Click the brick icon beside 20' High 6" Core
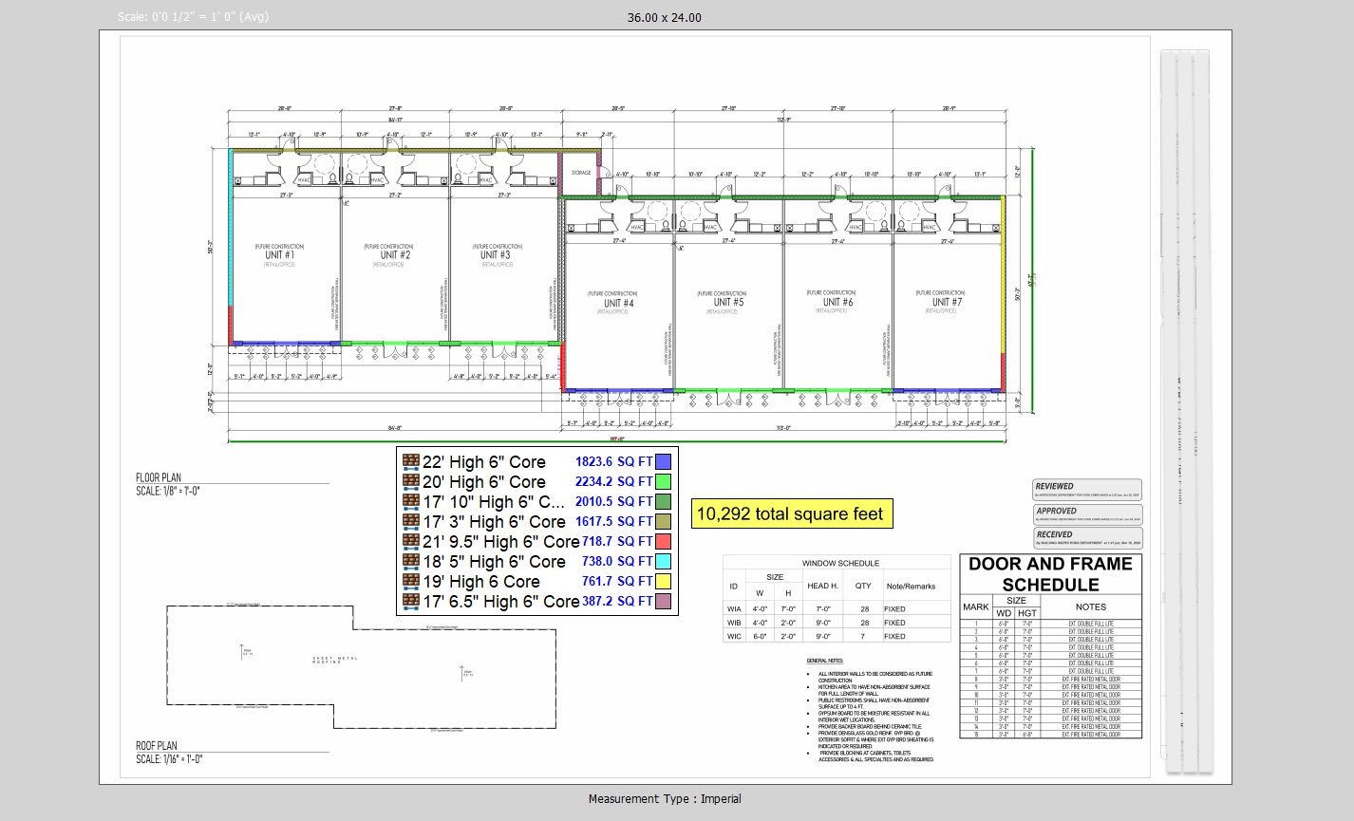Viewport: 1354px width, 821px height. [x=411, y=481]
